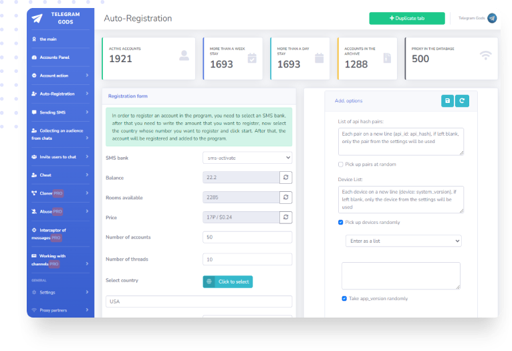Viewport: 512px width, 351px height.
Task: Click the Settings gear icon
Action: coord(34,292)
